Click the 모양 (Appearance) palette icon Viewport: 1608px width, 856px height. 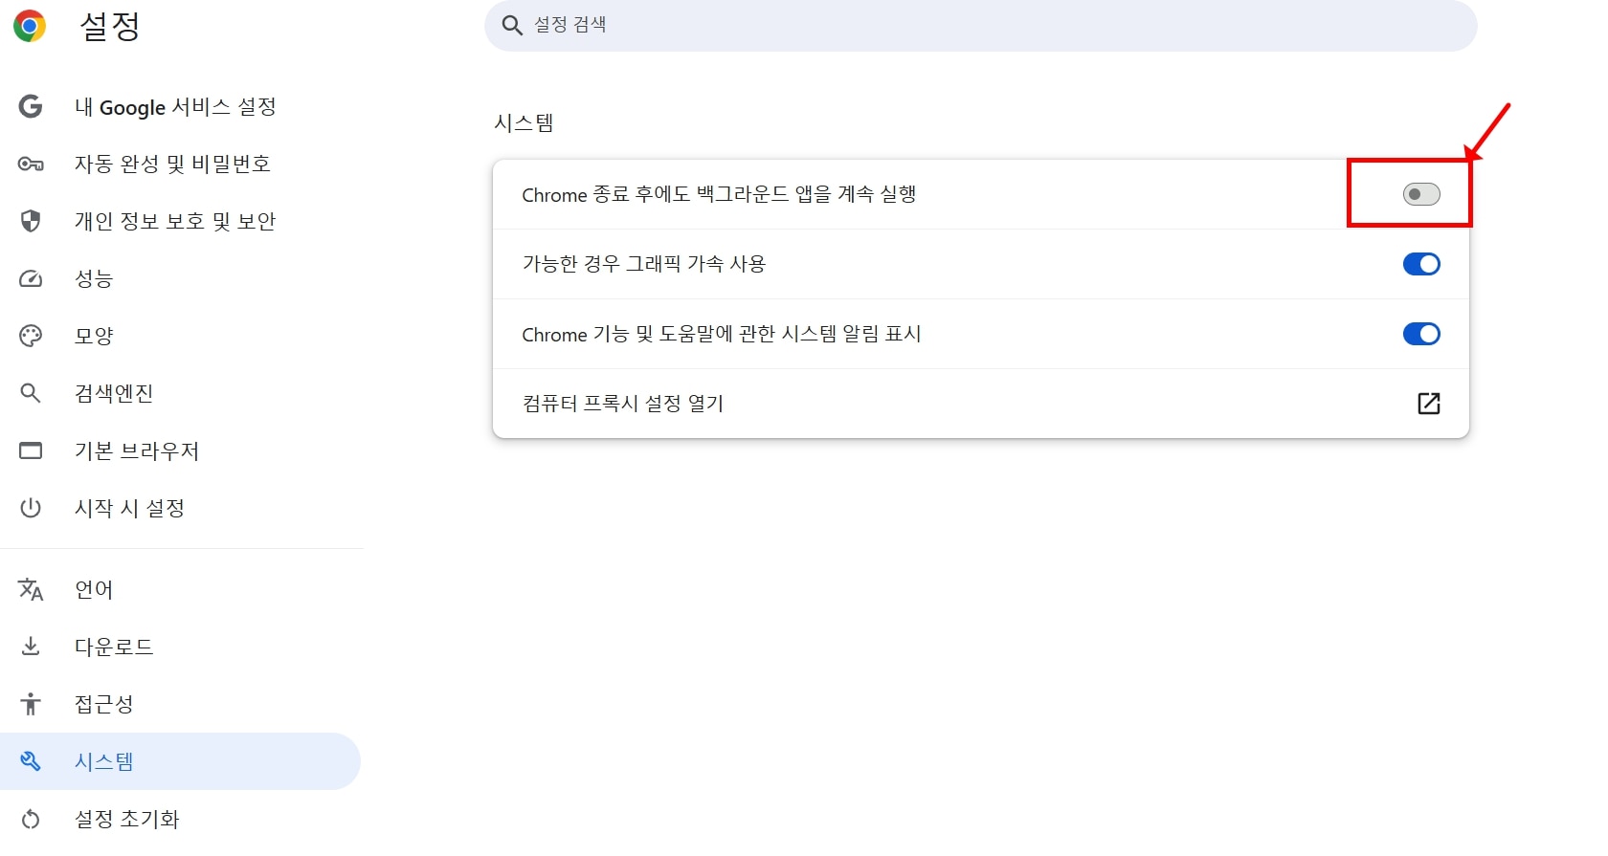[31, 336]
